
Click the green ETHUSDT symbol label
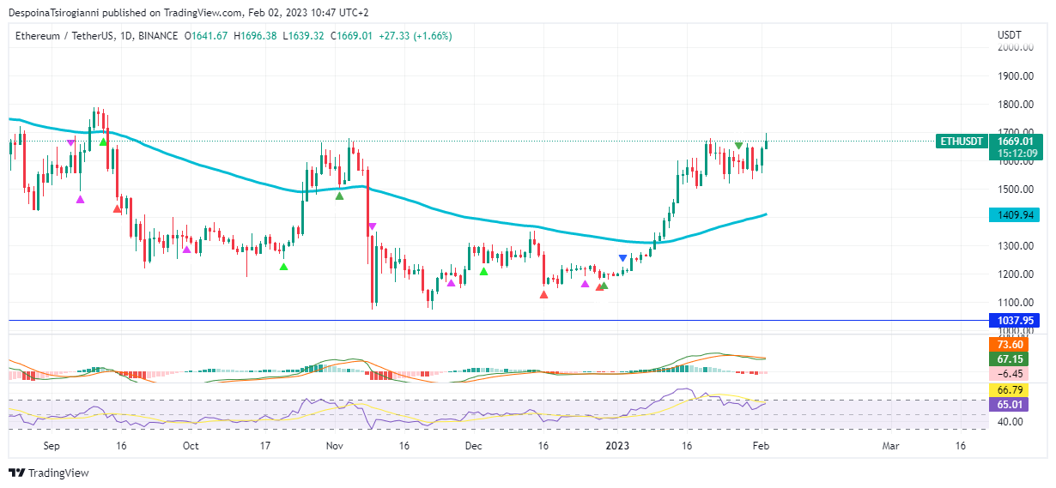click(x=961, y=141)
